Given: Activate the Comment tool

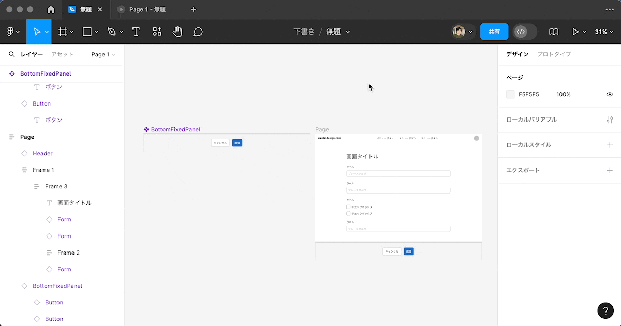Looking at the screenshot, I should (x=198, y=32).
